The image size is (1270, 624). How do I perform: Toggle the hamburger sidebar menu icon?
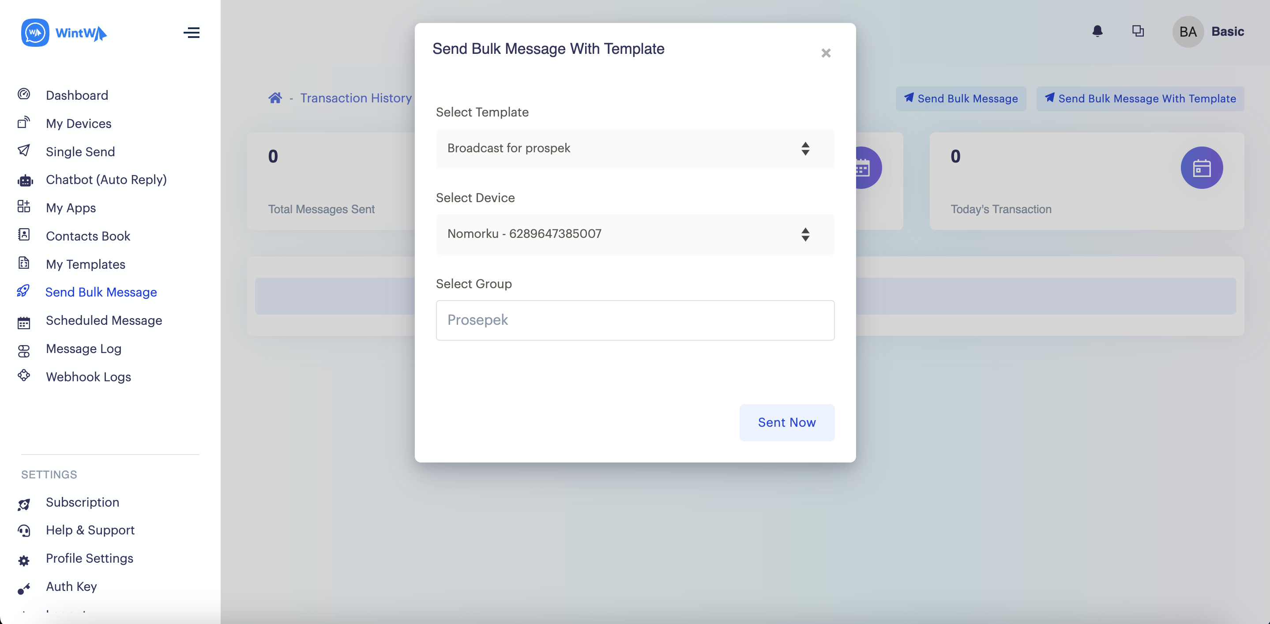click(191, 33)
